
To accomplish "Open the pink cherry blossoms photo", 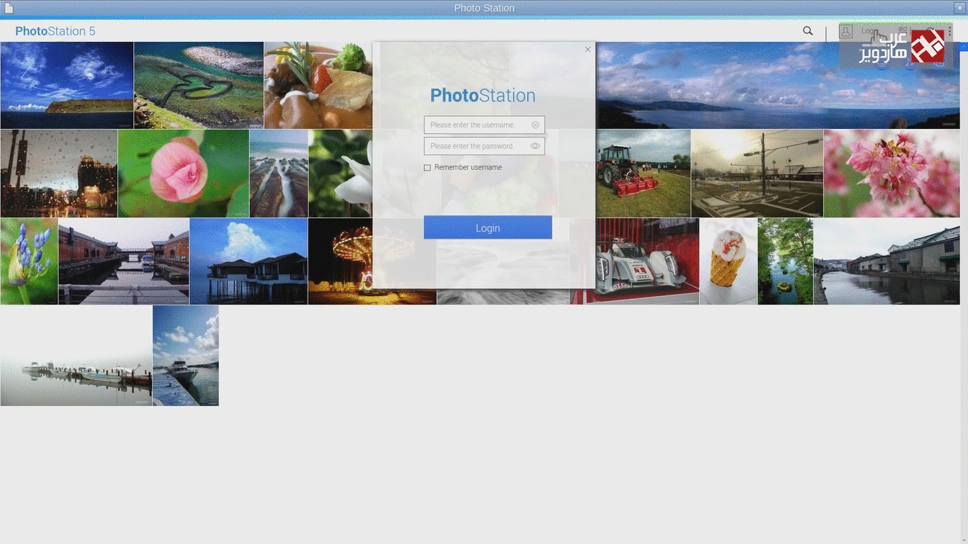I will coord(891,173).
